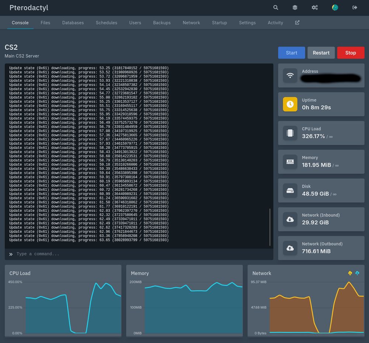Open the Databases tab
This screenshot has width=369, height=343.
pos(73,23)
